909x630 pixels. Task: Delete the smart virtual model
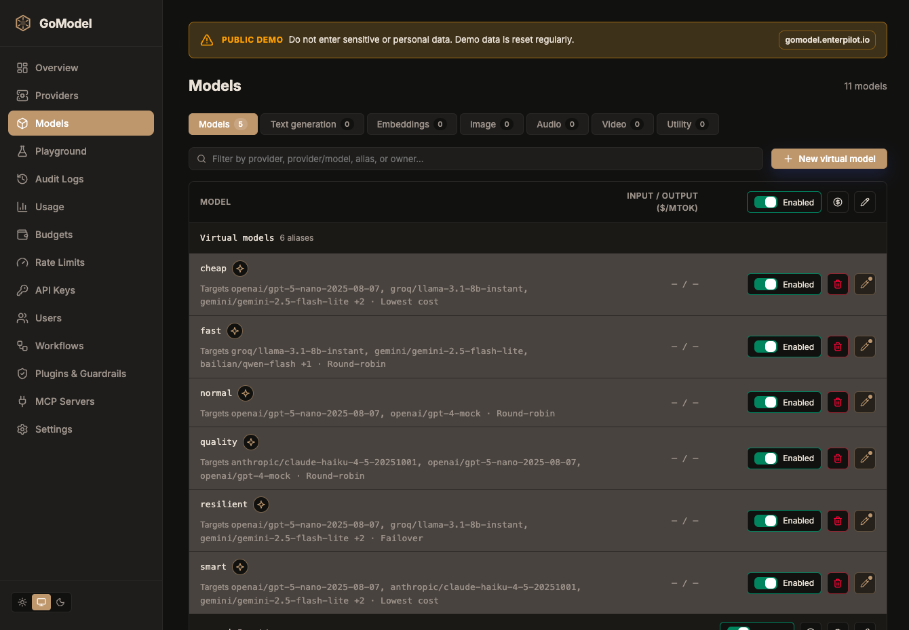tap(838, 583)
